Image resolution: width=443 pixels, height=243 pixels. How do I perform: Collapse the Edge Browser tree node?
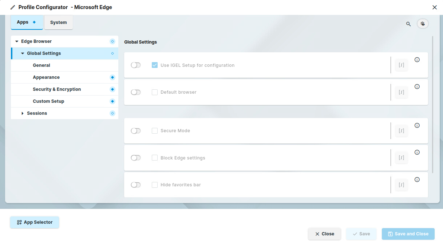tap(16, 41)
